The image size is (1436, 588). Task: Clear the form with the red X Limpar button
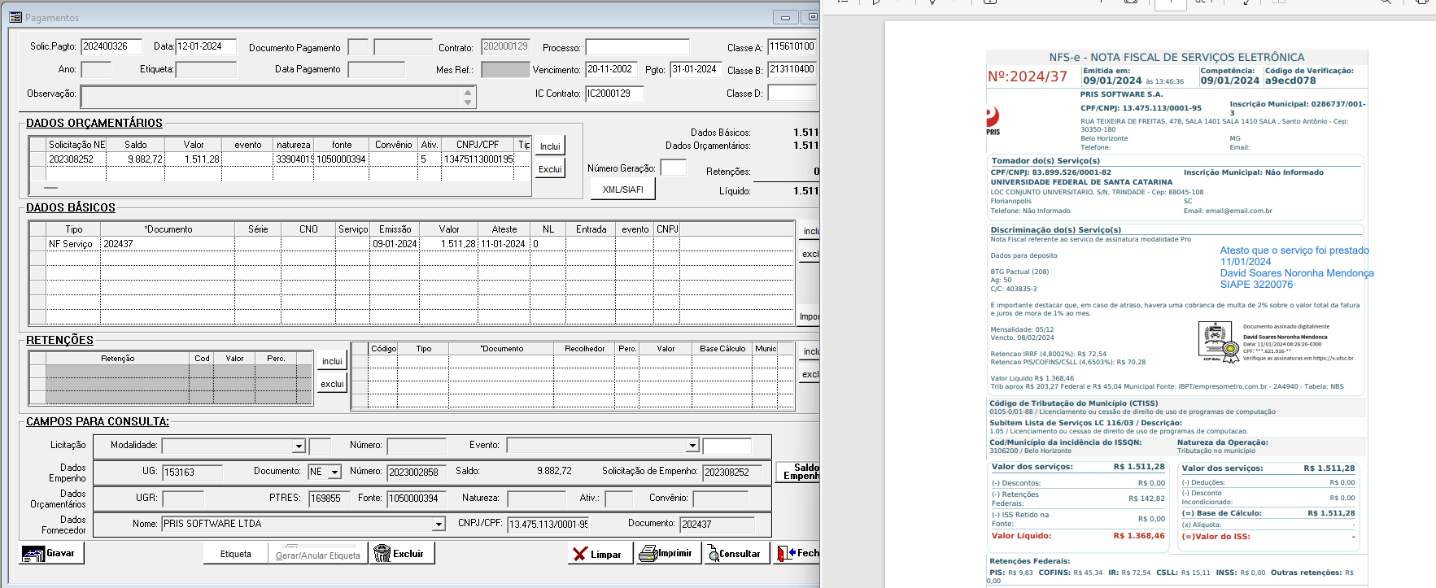pos(599,554)
